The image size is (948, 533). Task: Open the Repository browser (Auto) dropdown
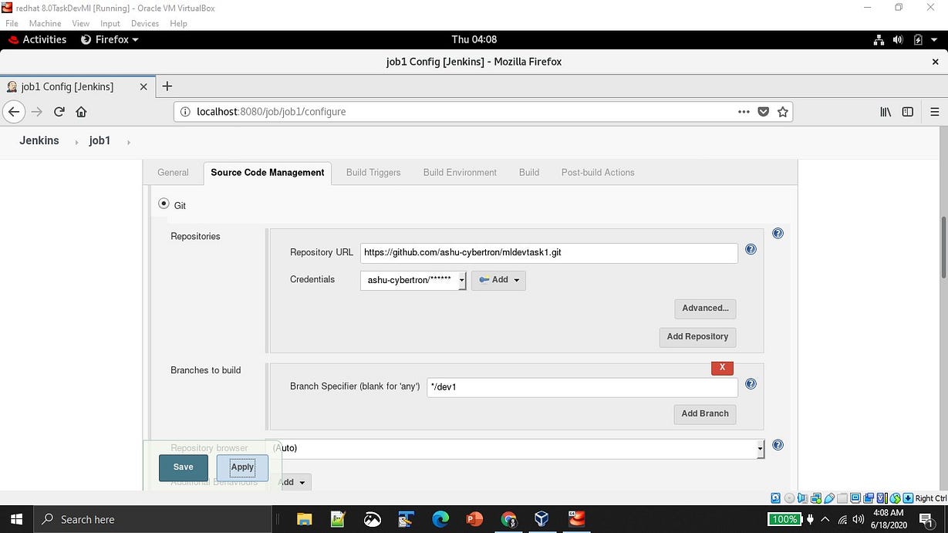coord(515,448)
